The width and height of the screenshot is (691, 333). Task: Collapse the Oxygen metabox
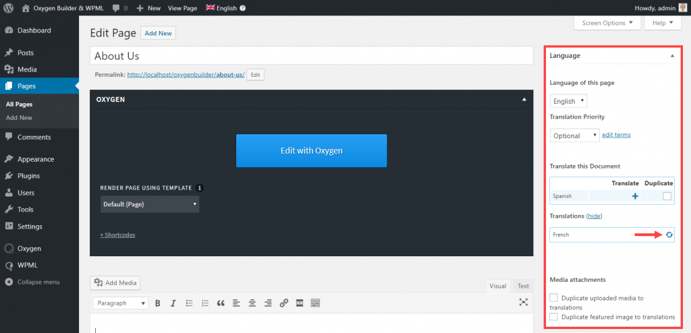pos(524,100)
